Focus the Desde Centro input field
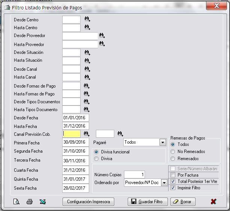Image resolution: width=230 pixels, height=211 pixels. pos(71,19)
